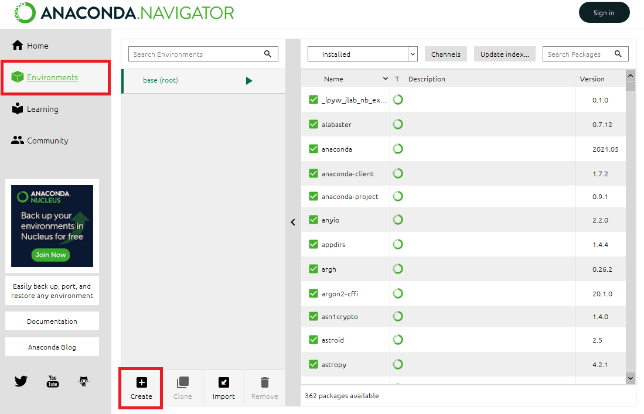Click the type icon for argon2-cffi
The width and height of the screenshot is (644, 414).
click(x=397, y=294)
